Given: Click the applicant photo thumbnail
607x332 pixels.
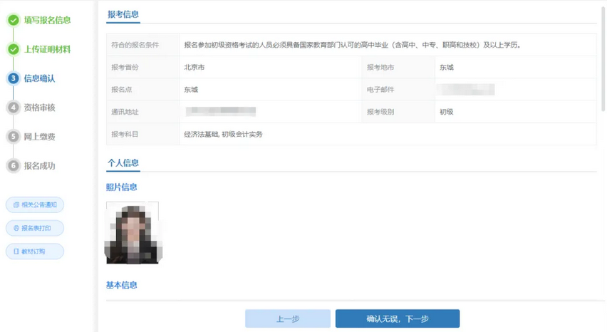Looking at the screenshot, I should point(133,232).
